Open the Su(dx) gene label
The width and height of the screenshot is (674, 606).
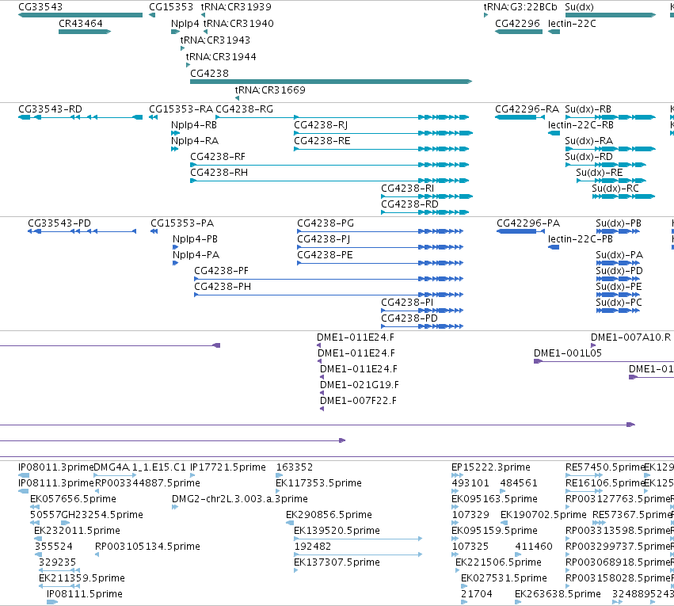tap(579, 7)
